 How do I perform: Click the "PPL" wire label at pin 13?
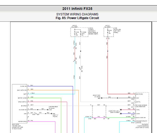point(32,120)
